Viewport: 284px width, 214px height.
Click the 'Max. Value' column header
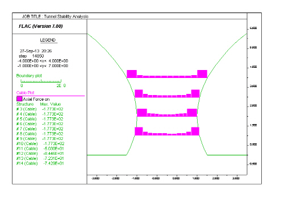tap(51, 104)
